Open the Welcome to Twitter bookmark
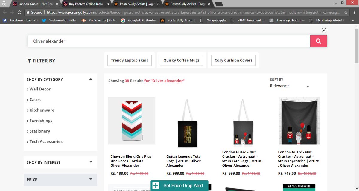The image size is (359, 191). 59,20
